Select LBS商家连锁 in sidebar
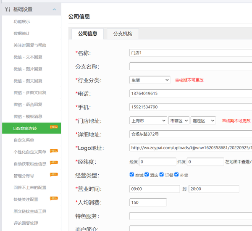252x231 pixels. [31, 128]
